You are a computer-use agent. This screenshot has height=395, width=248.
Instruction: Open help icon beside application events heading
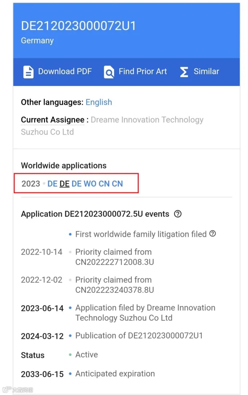[178, 214]
